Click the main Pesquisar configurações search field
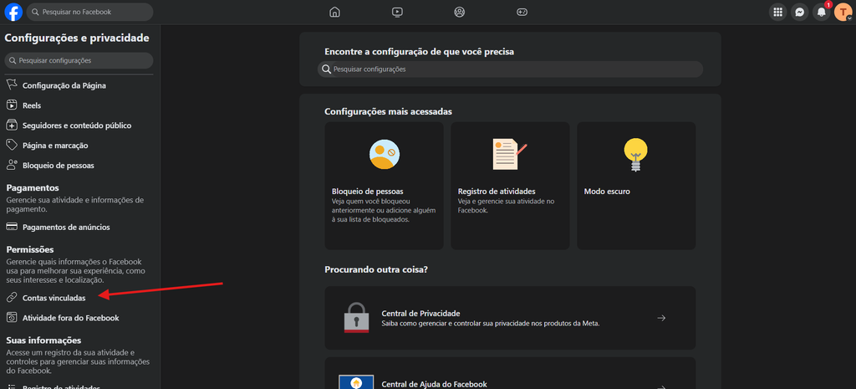The width and height of the screenshot is (856, 389). tap(510, 69)
